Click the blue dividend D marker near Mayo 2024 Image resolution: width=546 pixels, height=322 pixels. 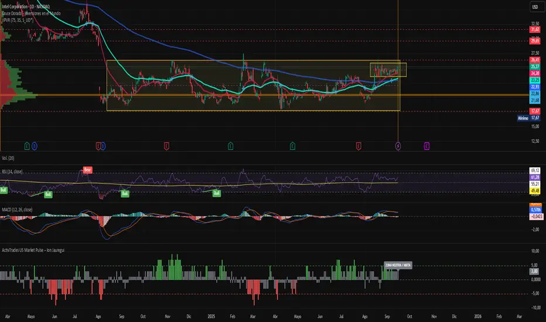[34, 146]
